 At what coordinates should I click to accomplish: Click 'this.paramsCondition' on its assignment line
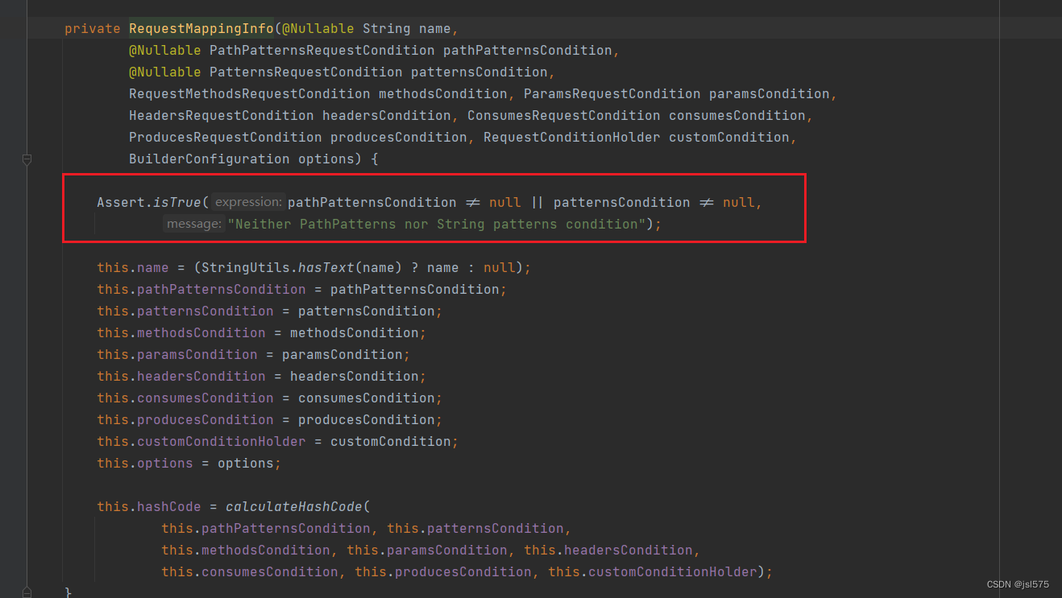coord(177,355)
